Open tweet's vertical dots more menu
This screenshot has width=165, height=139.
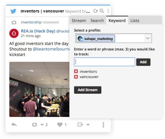point(103,125)
